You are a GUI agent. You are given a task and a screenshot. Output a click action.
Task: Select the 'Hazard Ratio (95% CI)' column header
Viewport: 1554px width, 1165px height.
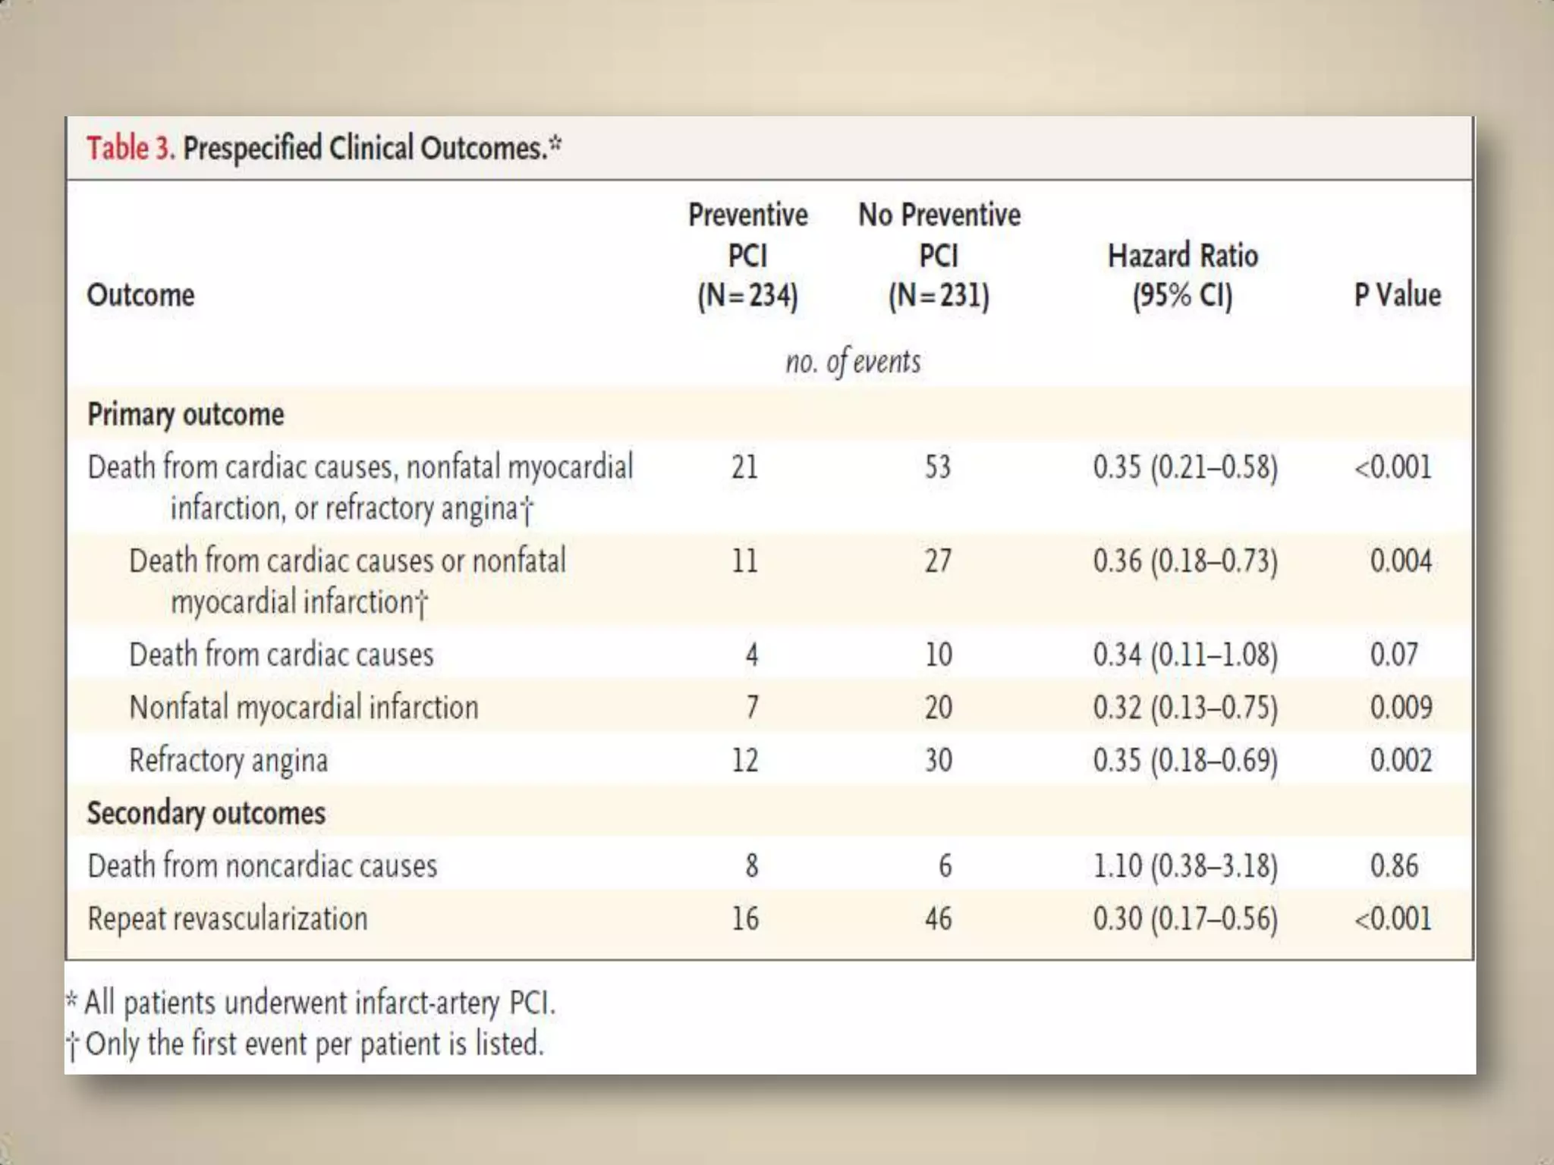(1182, 275)
